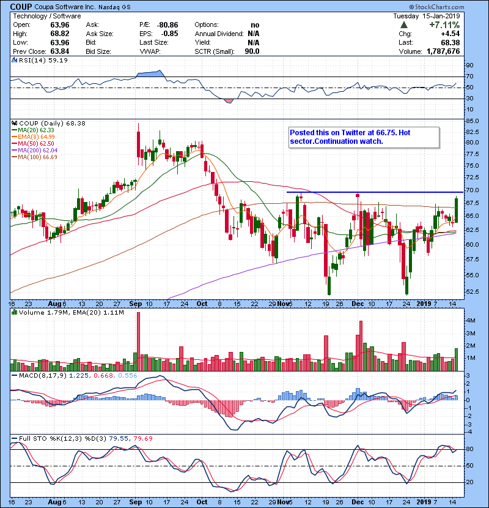Image resolution: width=489 pixels, height=508 pixels.
Task: Click the 52.5 price axis label
Action: [472, 291]
